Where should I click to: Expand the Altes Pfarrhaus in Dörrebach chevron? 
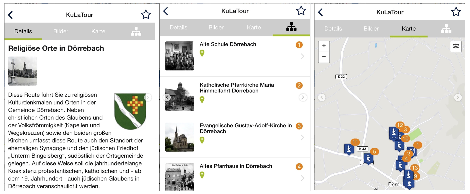(x=302, y=178)
